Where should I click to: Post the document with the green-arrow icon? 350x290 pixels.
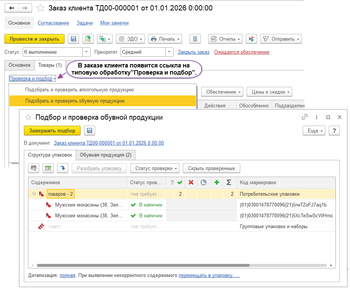point(88,39)
